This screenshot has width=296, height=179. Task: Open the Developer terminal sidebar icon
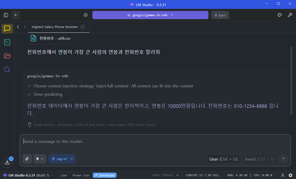coord(7,42)
